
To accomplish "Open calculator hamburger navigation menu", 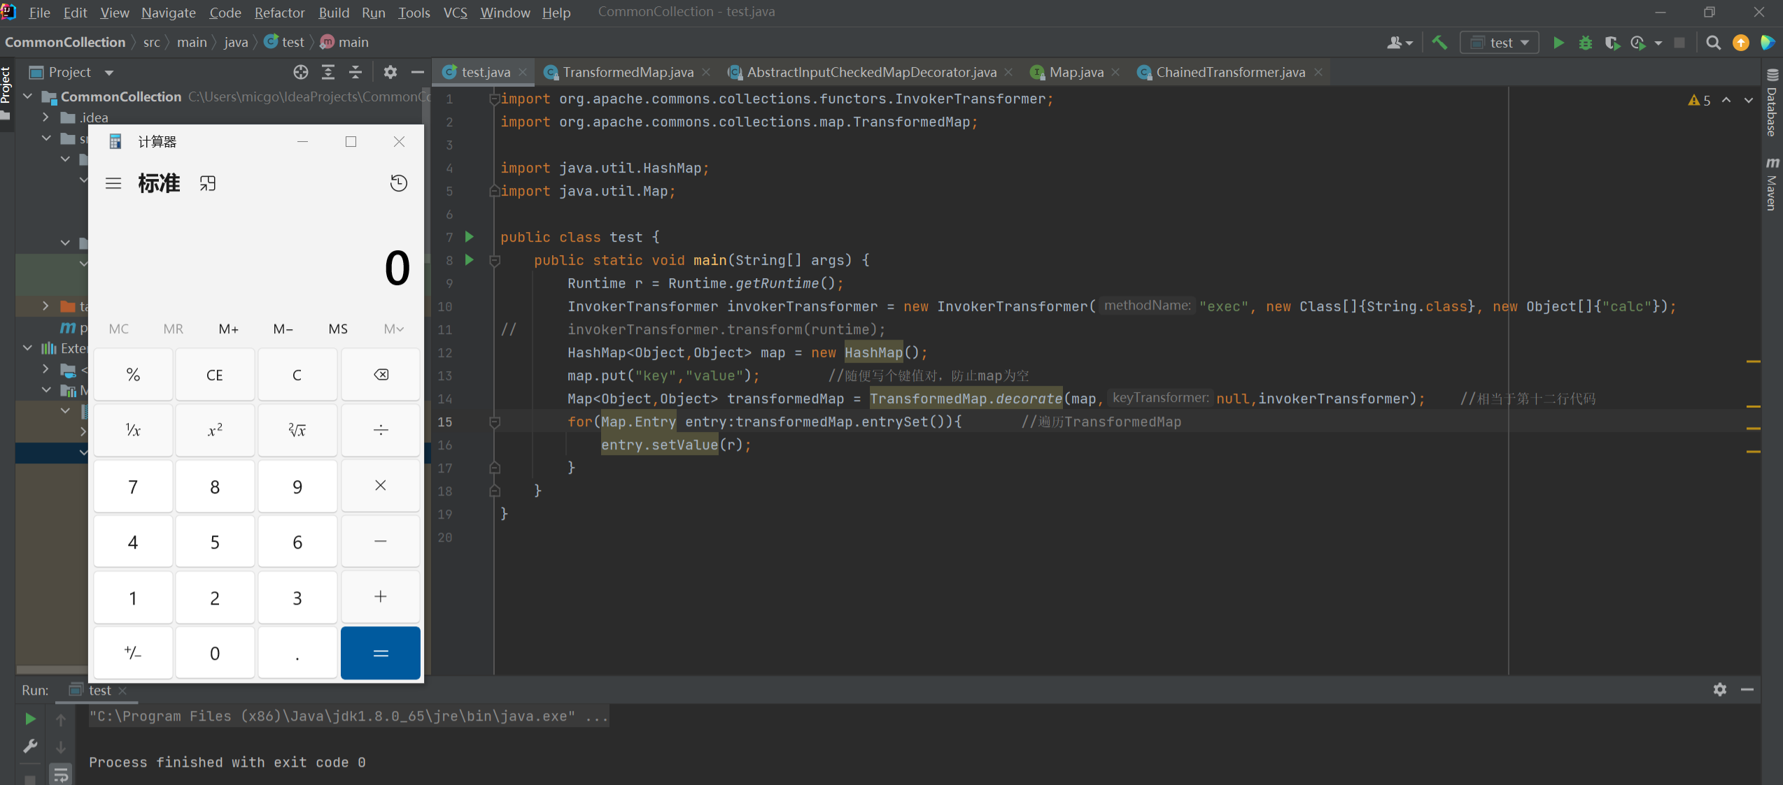I will pos(113,183).
